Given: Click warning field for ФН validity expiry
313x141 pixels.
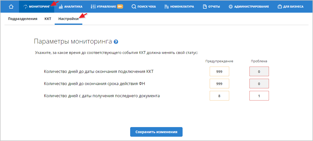Looking at the screenshot, I should tap(219, 84).
